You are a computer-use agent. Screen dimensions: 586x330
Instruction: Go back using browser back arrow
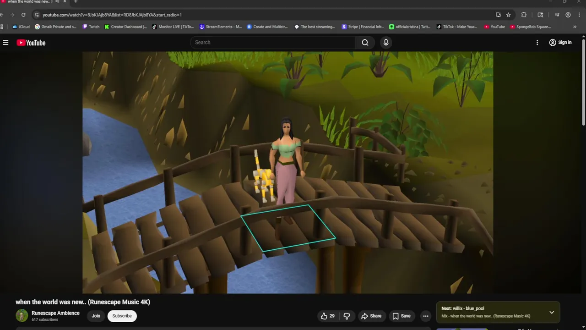(2, 15)
